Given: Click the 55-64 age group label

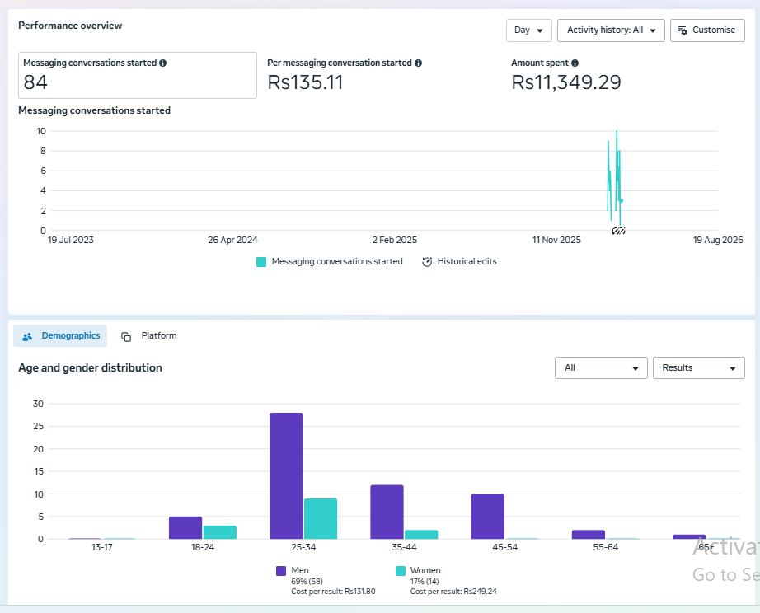Looking at the screenshot, I should 606,547.
